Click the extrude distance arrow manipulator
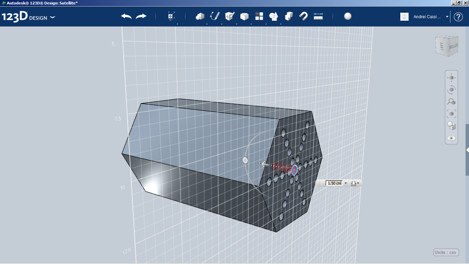This screenshot has width=469, height=264. pos(265,164)
